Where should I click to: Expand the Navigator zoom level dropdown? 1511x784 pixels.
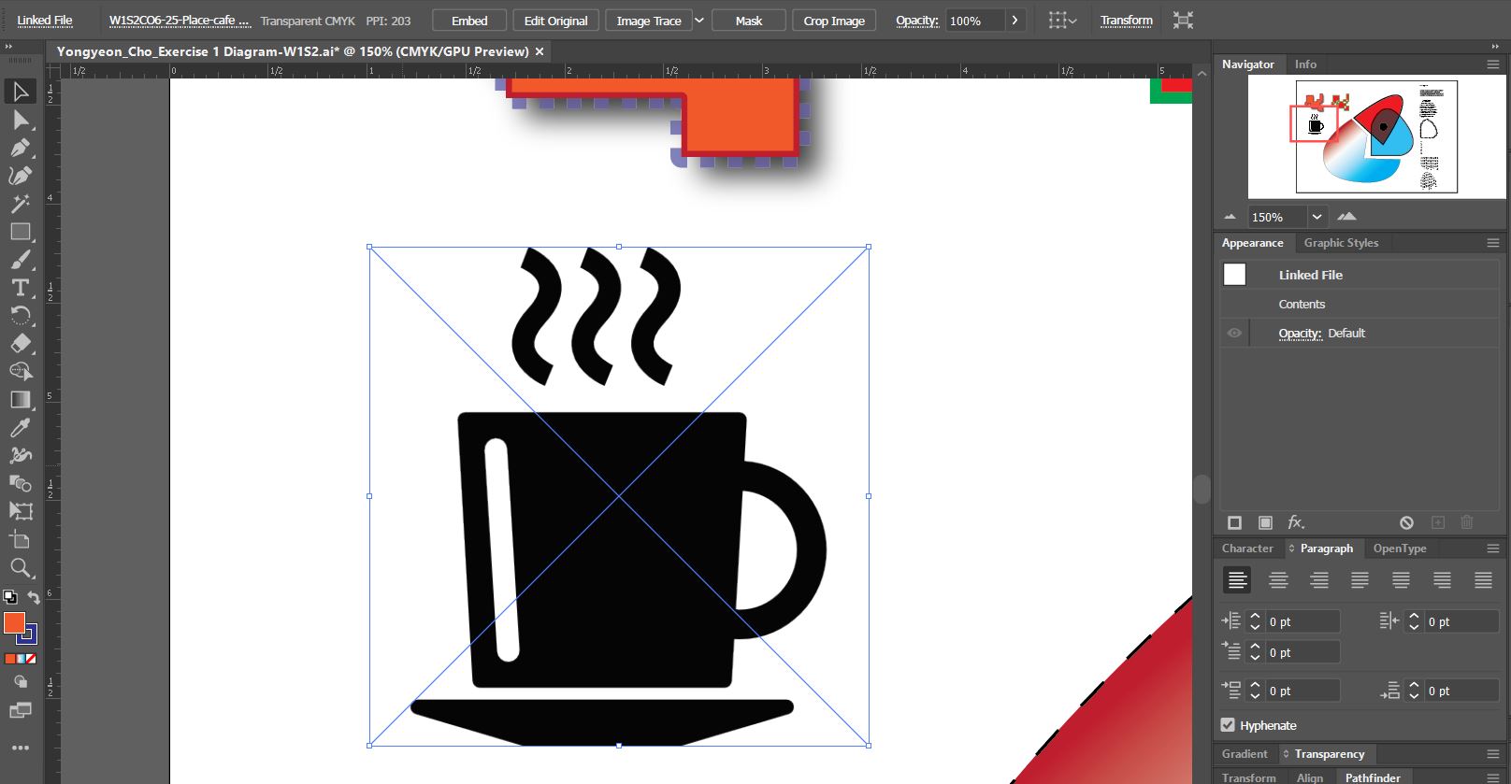pyautogui.click(x=1317, y=217)
